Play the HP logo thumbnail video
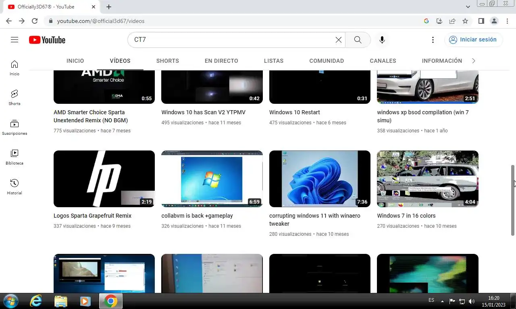The image size is (516, 309). click(104, 179)
